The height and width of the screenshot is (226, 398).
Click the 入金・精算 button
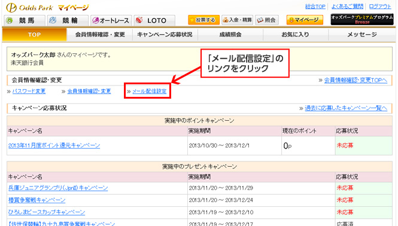click(x=237, y=20)
